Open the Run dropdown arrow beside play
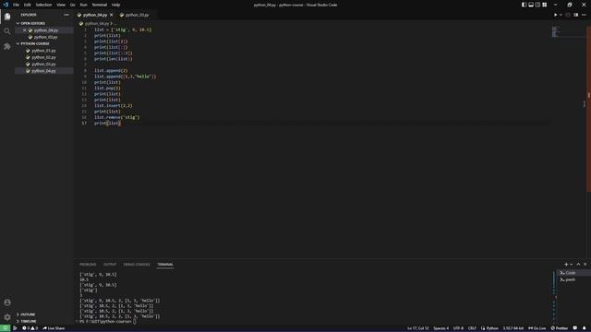591x332 pixels. 561,15
